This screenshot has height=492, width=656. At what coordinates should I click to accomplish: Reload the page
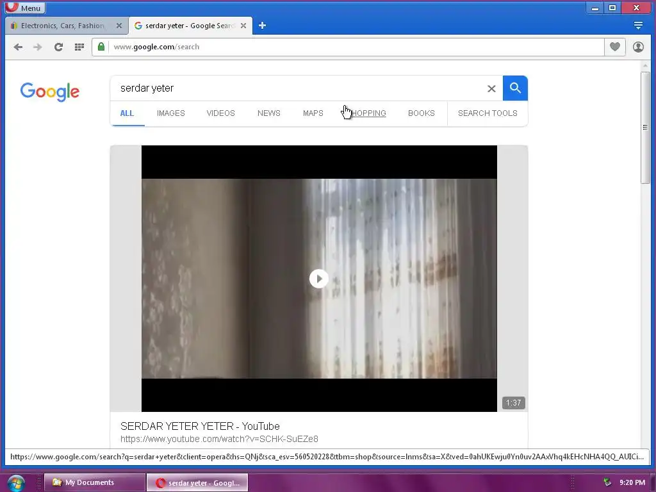58,47
